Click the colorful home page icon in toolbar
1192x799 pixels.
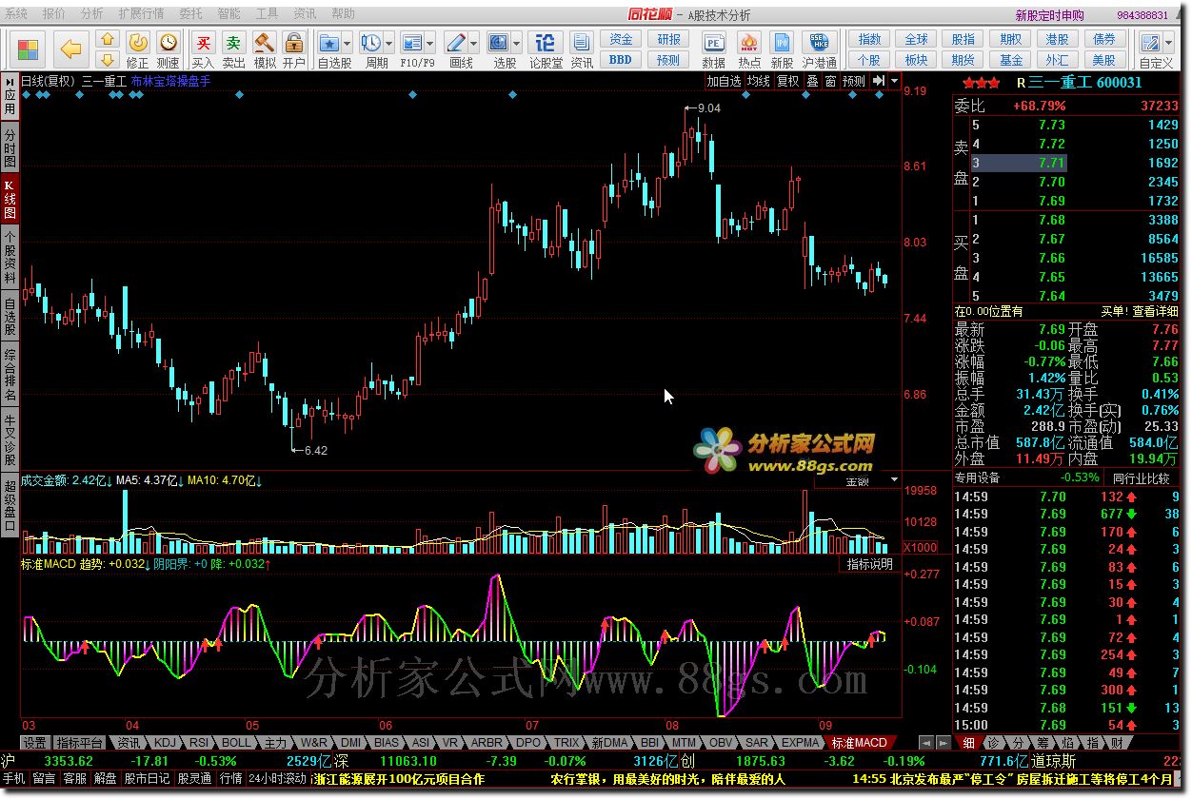29,49
